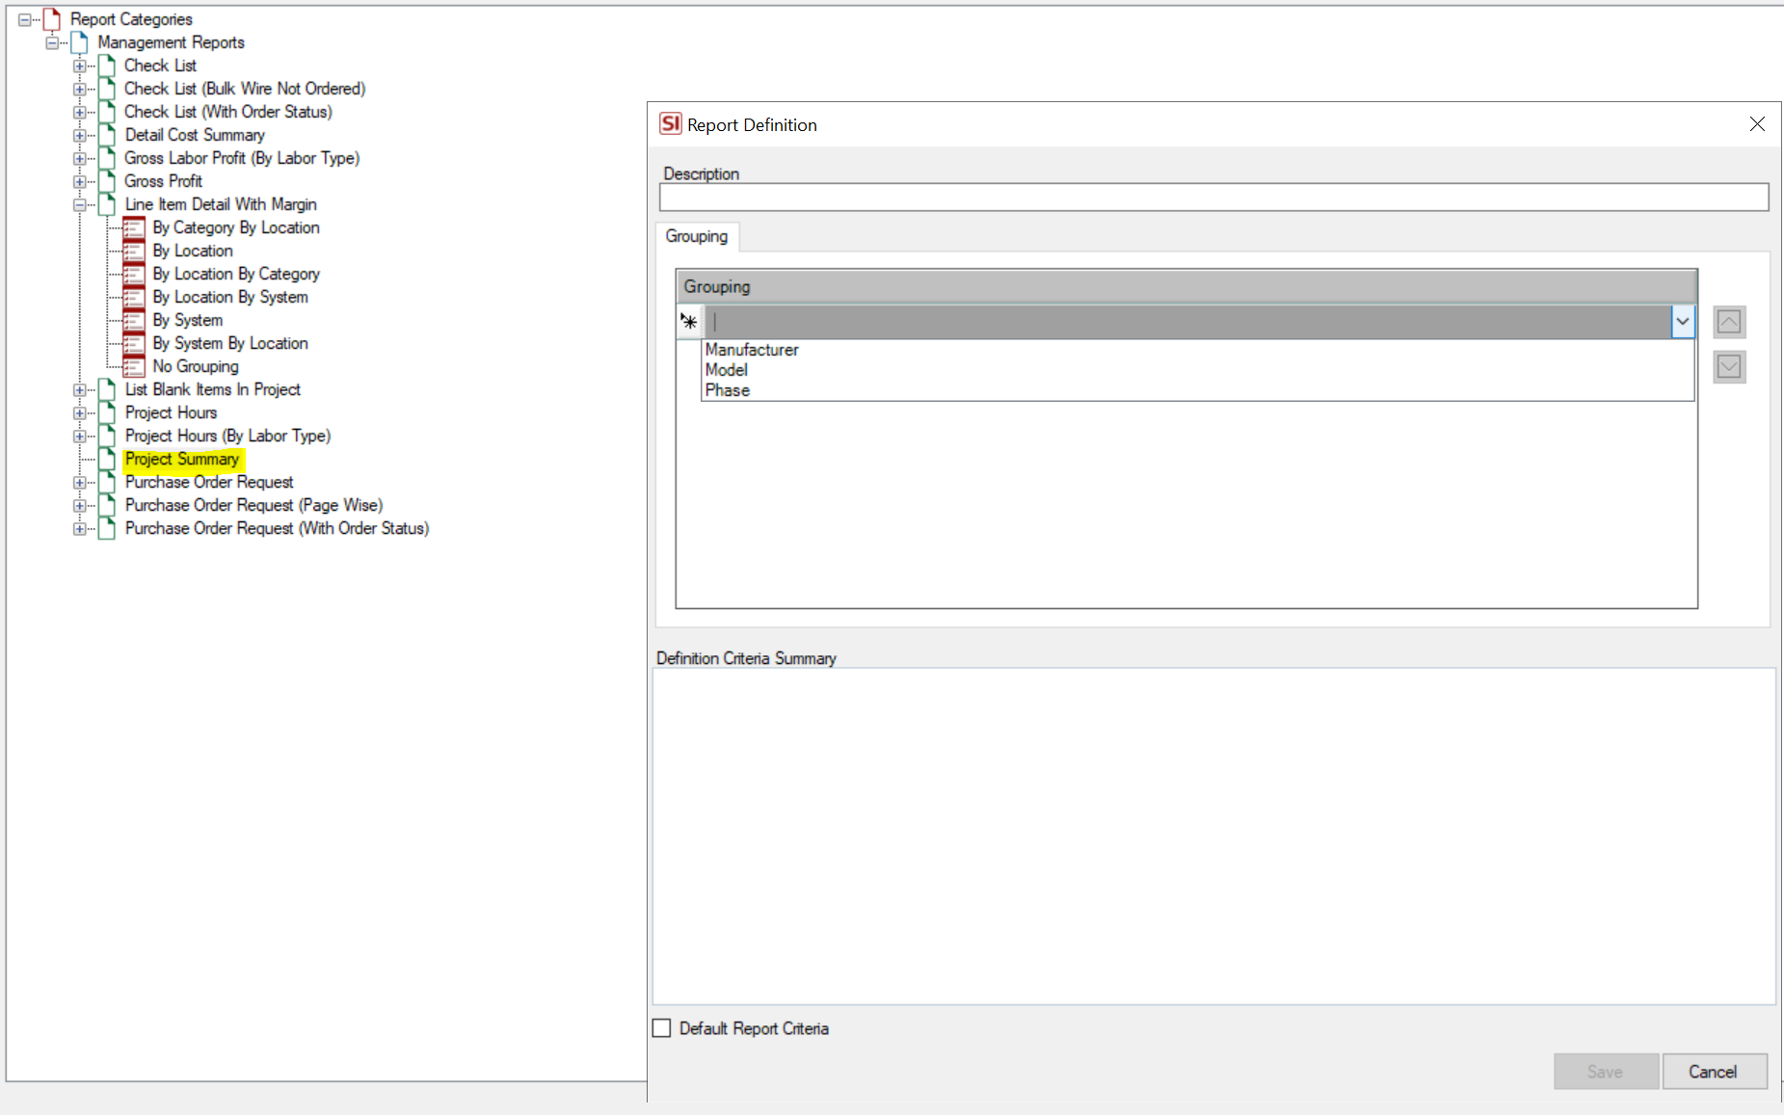Click the report icon beside By System By Location
This screenshot has width=1784, height=1115.
click(132, 343)
